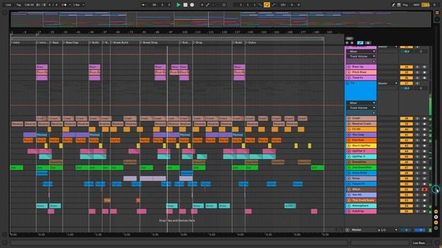442x248 pixels.
Task: Unfold the Riser Up track
Action: [x=348, y=67]
